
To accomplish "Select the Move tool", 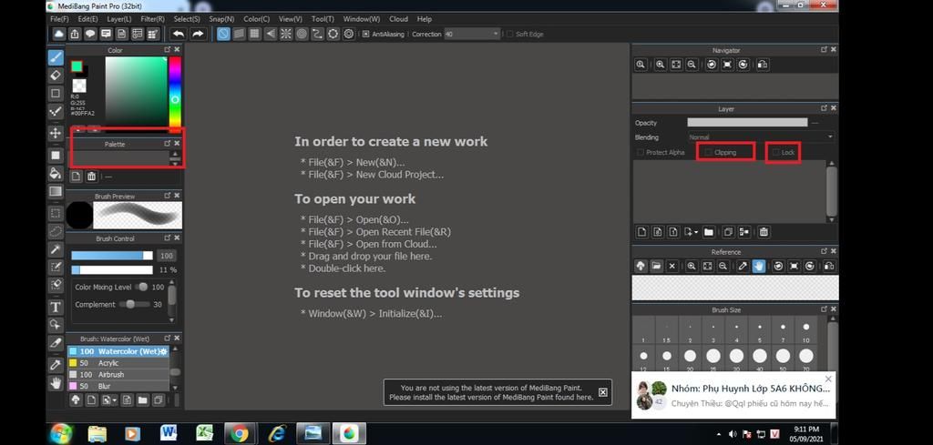I will tap(56, 133).
